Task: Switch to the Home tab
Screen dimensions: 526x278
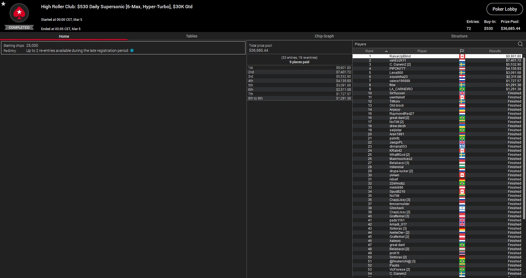Action: point(64,36)
